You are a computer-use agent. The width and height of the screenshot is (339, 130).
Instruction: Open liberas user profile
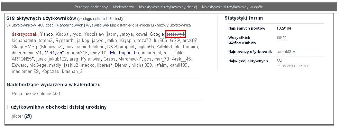[x=104, y=65]
